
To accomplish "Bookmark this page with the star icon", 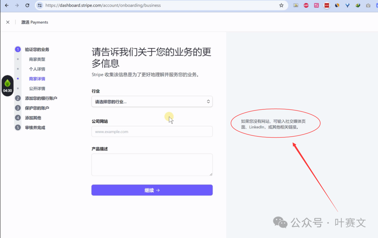I will coord(281,6).
